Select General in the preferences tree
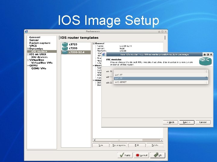 coord(35,37)
